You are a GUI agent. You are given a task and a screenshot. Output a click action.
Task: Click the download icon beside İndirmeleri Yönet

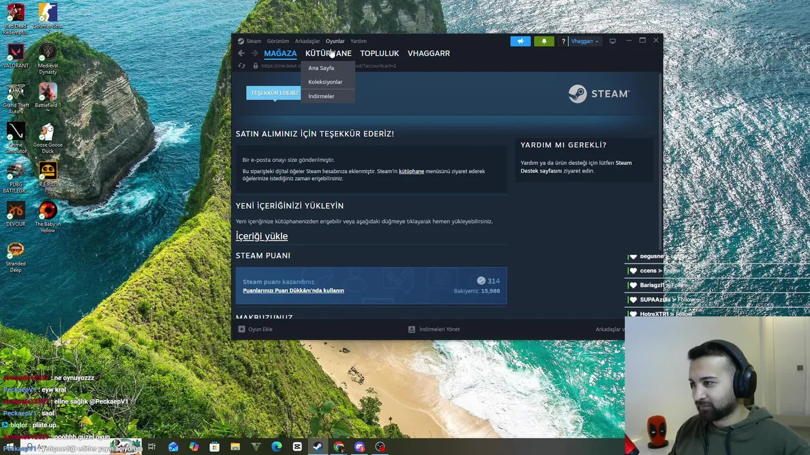click(411, 329)
